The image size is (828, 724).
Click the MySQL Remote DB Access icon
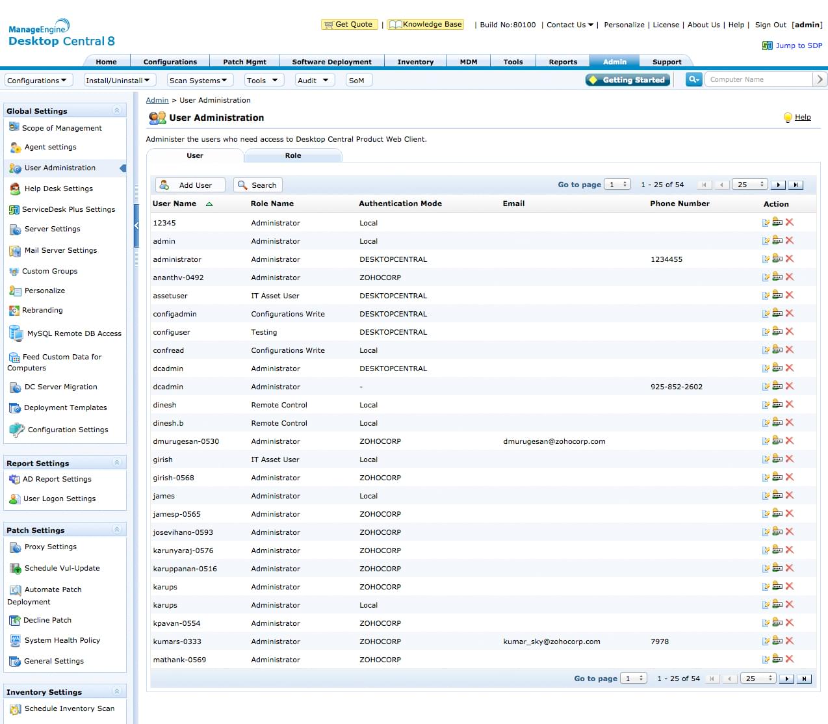(16, 333)
